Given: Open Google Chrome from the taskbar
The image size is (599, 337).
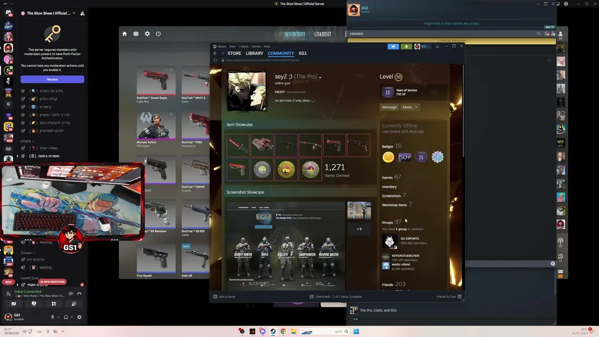Looking at the screenshot, I should pyautogui.click(x=283, y=331).
